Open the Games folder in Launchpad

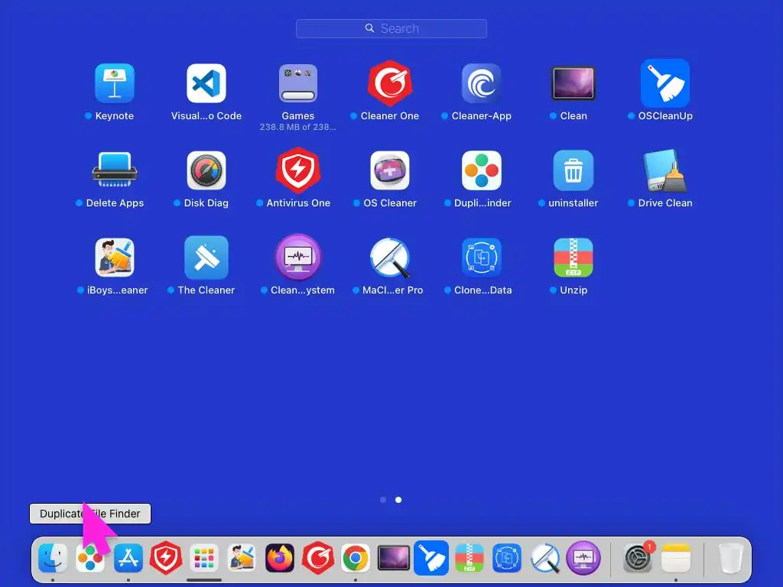[x=298, y=83]
